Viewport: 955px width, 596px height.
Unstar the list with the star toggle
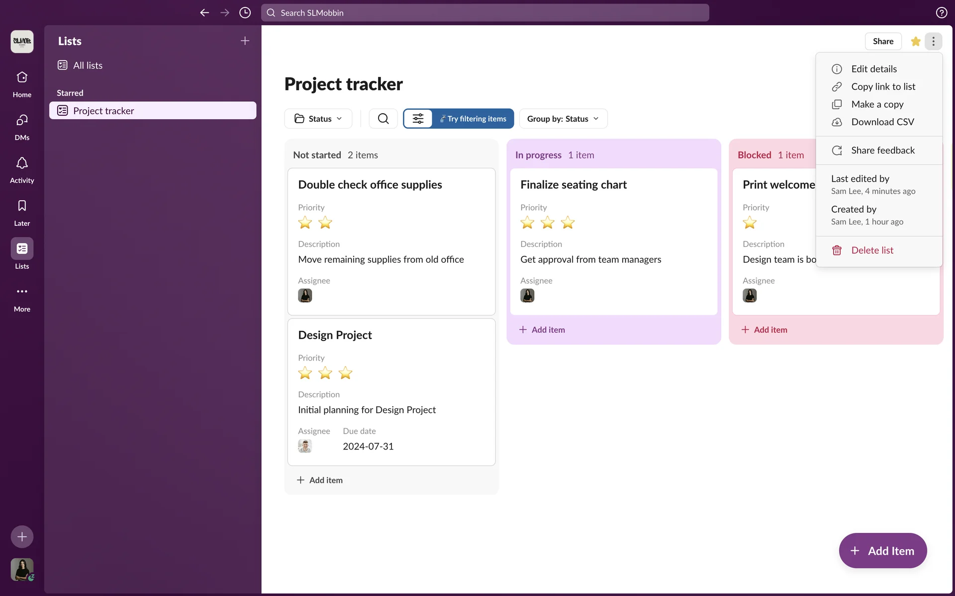(915, 41)
